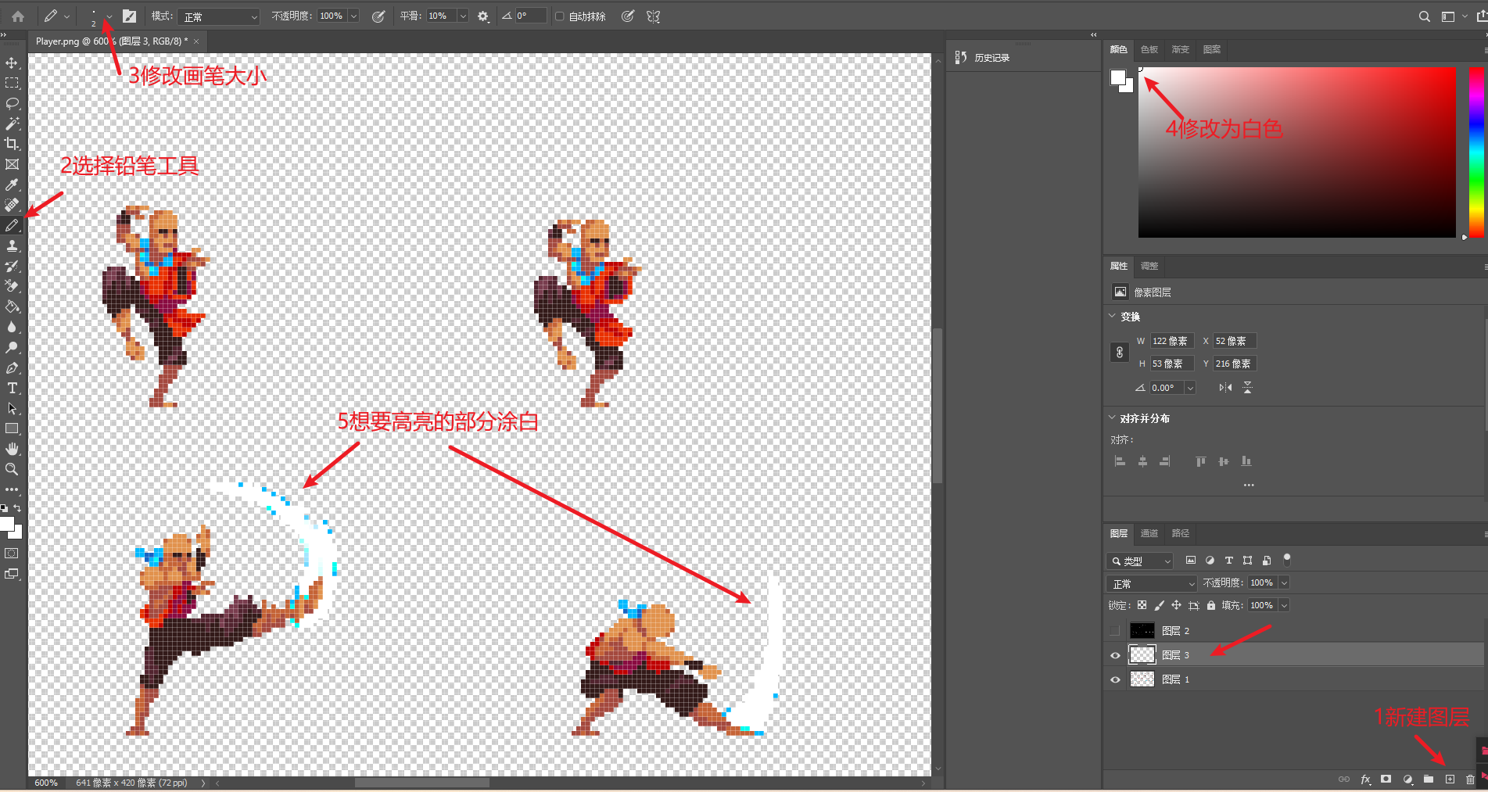Select the Crop tool
This screenshot has height=792, width=1488.
coord(12,144)
